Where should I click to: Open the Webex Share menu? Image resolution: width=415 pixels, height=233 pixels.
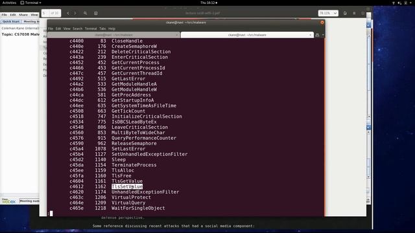click(23, 15)
